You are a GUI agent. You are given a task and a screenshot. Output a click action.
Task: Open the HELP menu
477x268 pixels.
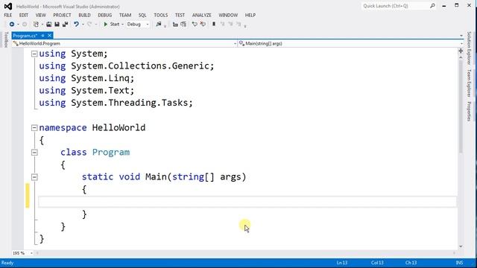click(x=250, y=15)
